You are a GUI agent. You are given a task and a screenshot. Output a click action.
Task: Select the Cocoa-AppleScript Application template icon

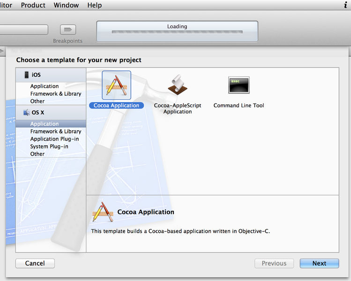(178, 85)
